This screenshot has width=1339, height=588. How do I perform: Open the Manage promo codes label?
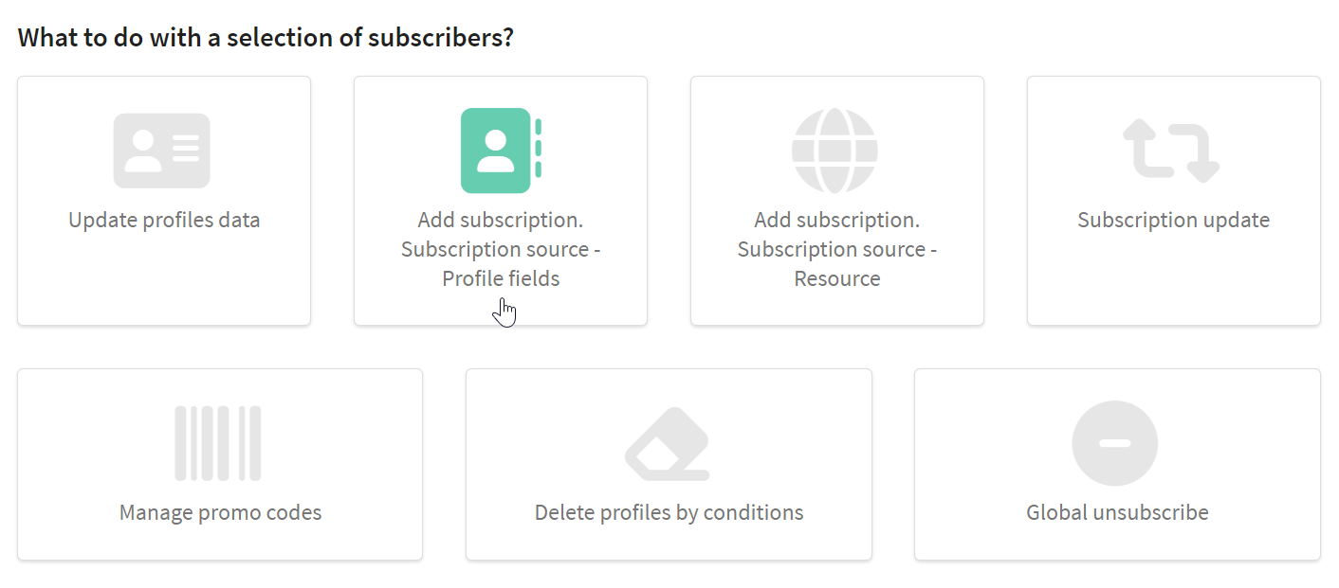[x=220, y=512]
